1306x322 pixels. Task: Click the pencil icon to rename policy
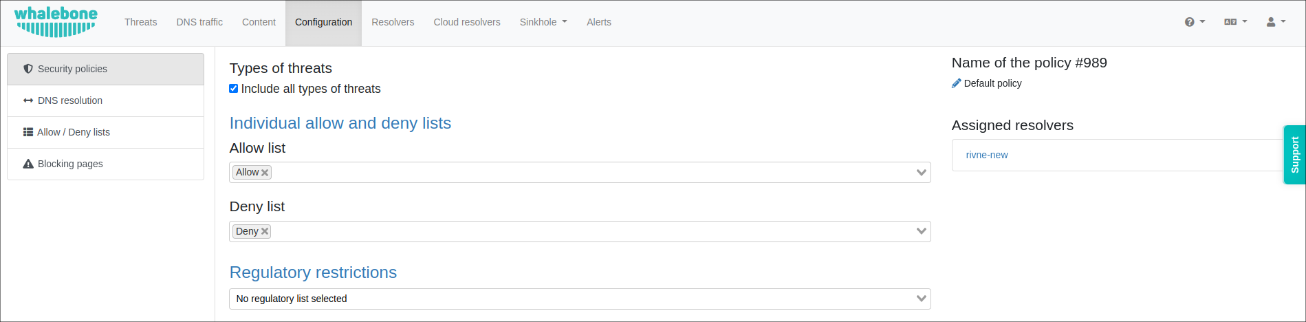coord(956,83)
